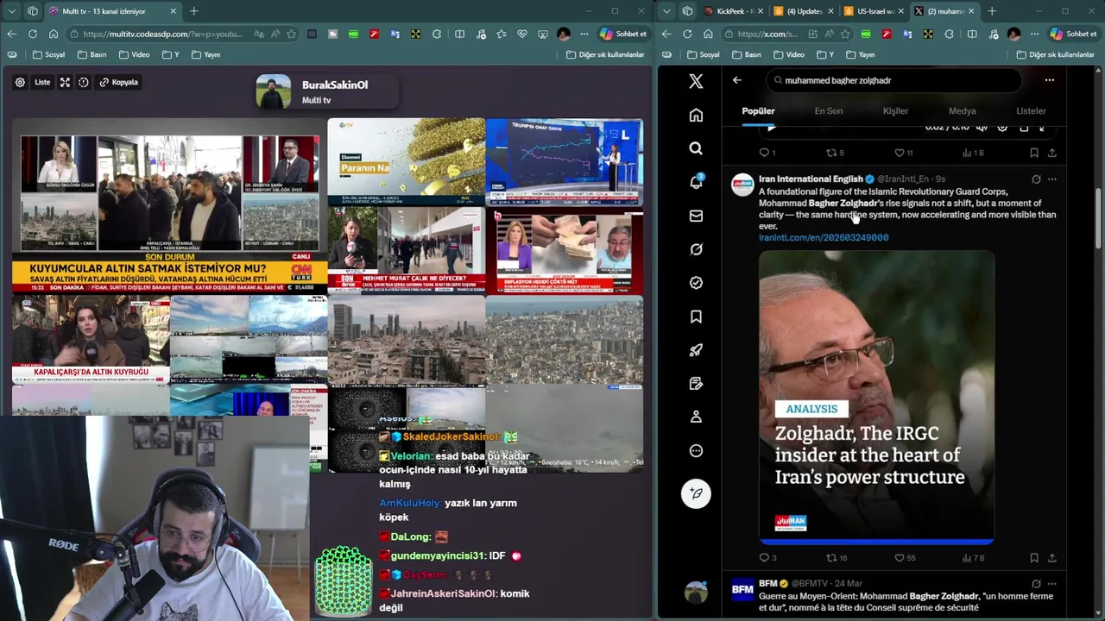Click the info circle icon beside Kopyala
The height and width of the screenshot is (621, 1105).
click(x=84, y=82)
